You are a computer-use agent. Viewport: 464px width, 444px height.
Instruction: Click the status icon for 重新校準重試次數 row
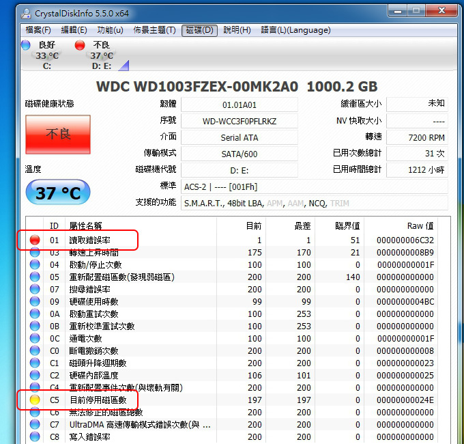tap(35, 326)
